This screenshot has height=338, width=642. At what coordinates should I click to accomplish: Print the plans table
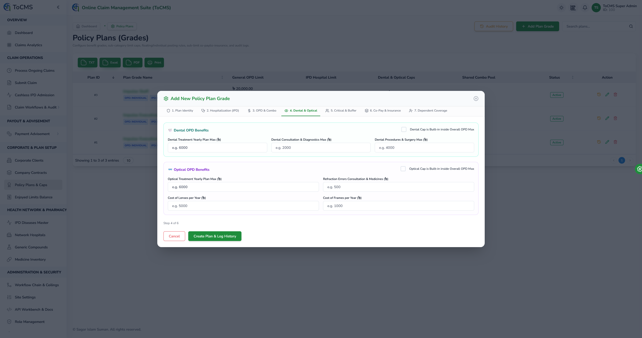[154, 63]
